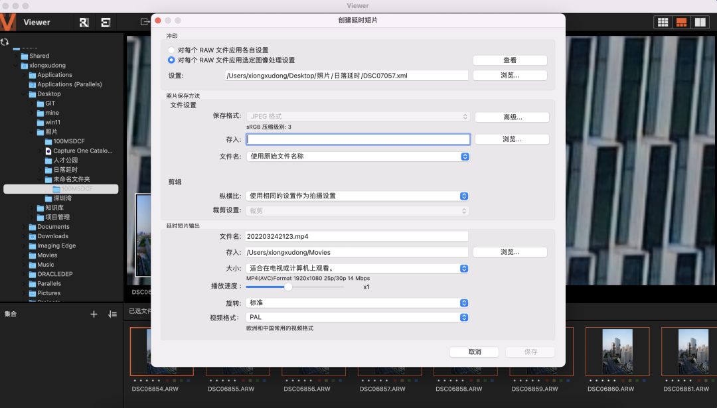The width and height of the screenshot is (717, 408).
Task: Apply each RAW file's own settings
Action: click(171, 50)
